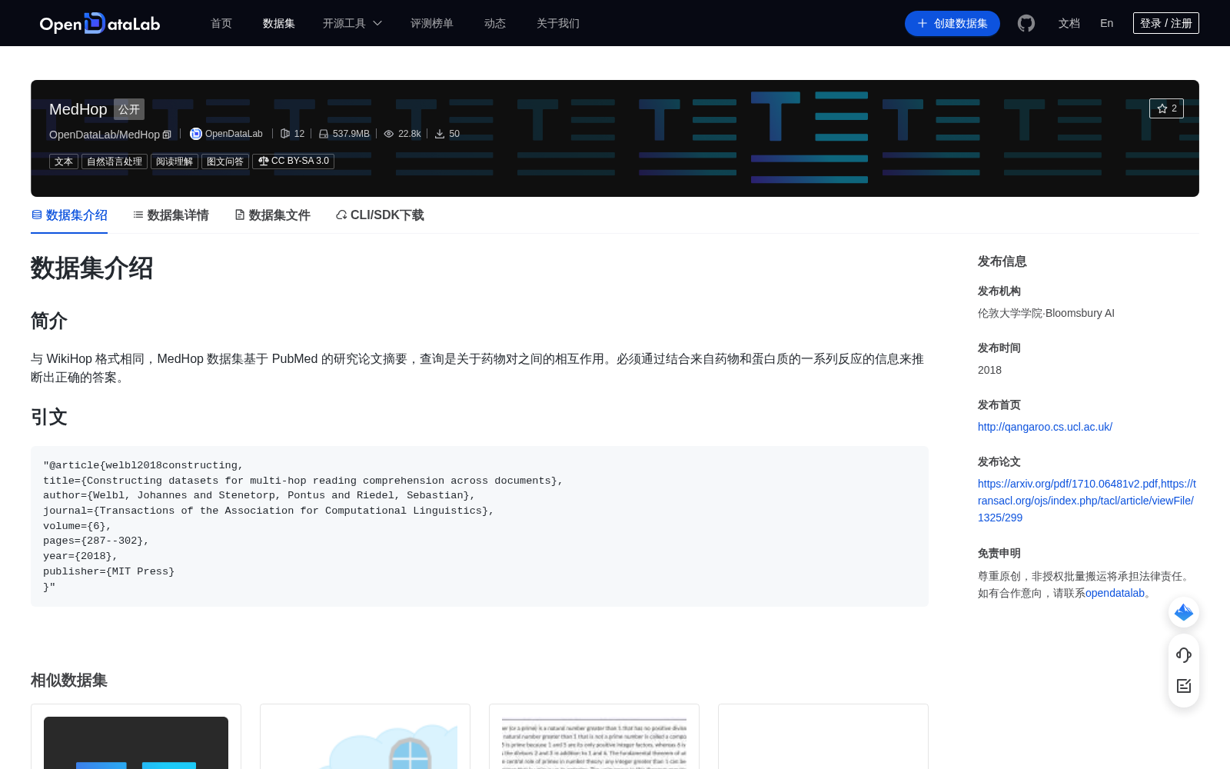Click the BibTeX citation code block
The width and height of the screenshot is (1230, 769).
click(x=480, y=526)
